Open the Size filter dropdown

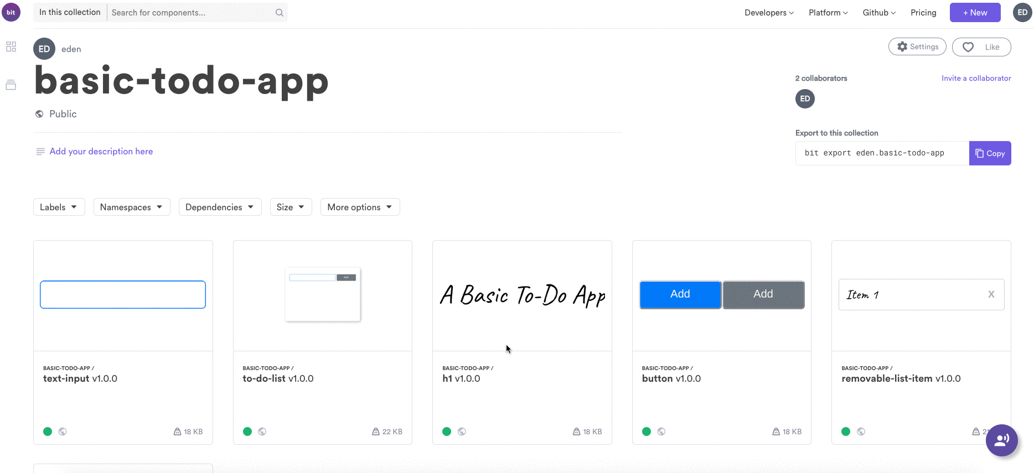(x=291, y=207)
